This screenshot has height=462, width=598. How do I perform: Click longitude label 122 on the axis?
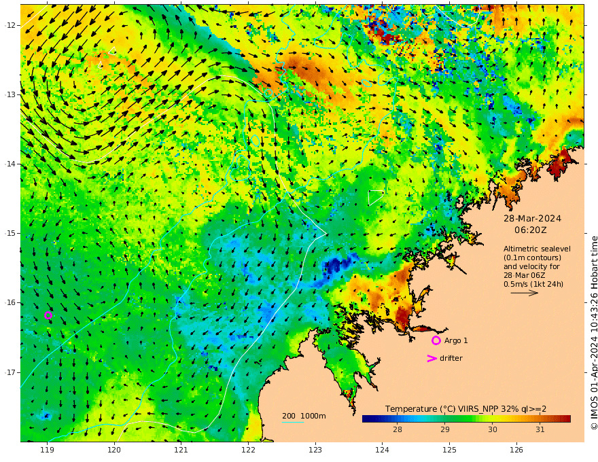[x=248, y=450]
